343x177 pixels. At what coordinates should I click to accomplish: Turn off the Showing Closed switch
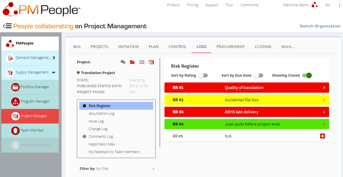[307, 76]
